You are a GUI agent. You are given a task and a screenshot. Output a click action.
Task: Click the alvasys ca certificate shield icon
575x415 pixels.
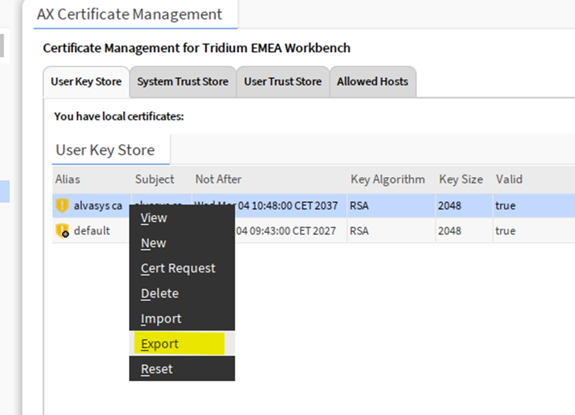(x=62, y=206)
